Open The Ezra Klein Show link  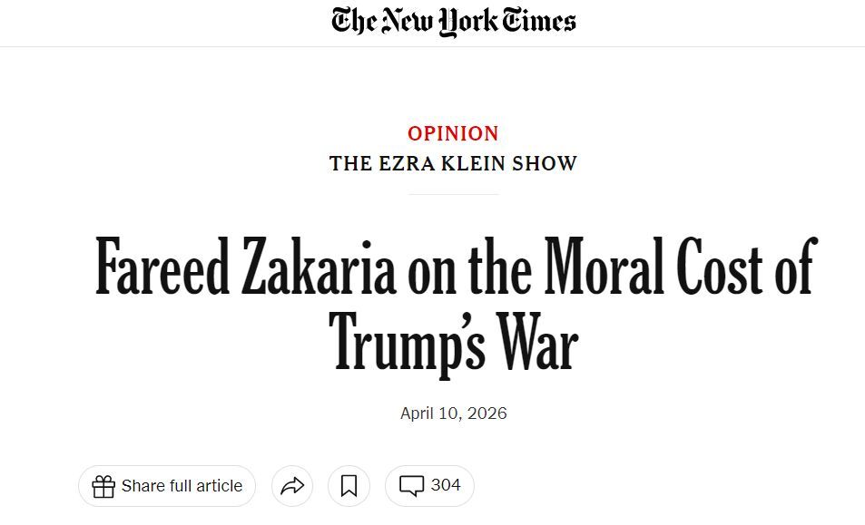(453, 164)
